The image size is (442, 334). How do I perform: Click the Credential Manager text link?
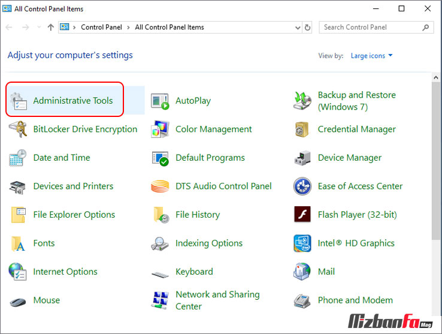[x=356, y=129]
